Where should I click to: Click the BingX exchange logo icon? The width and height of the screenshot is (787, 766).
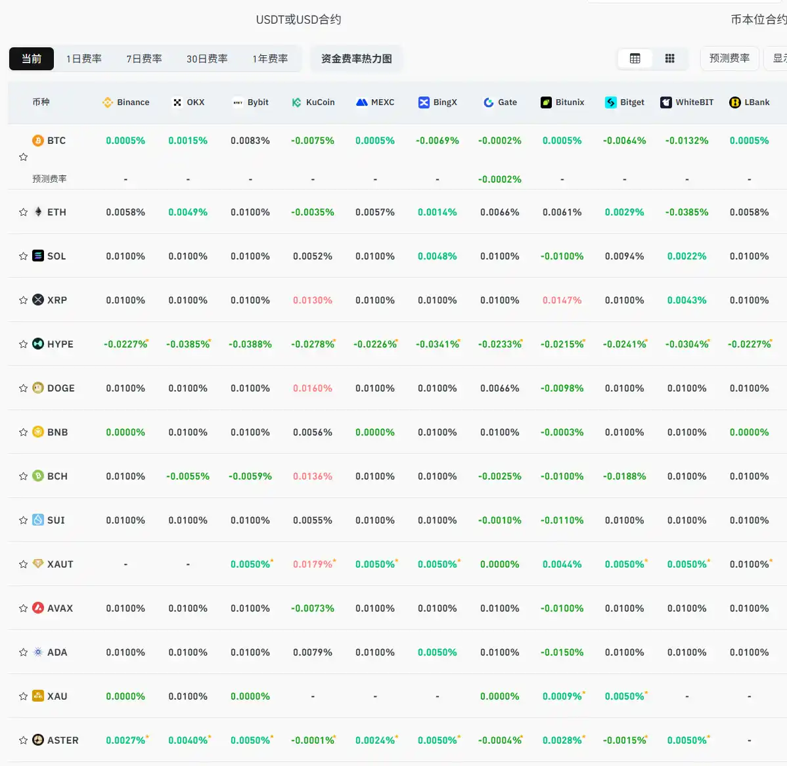point(424,102)
